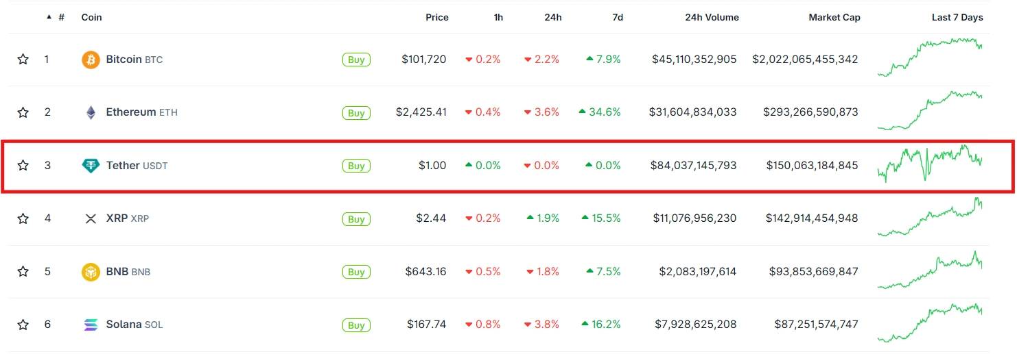Click the Buy button for Bitcoin
The height and width of the screenshot is (354, 1017).
coord(356,60)
